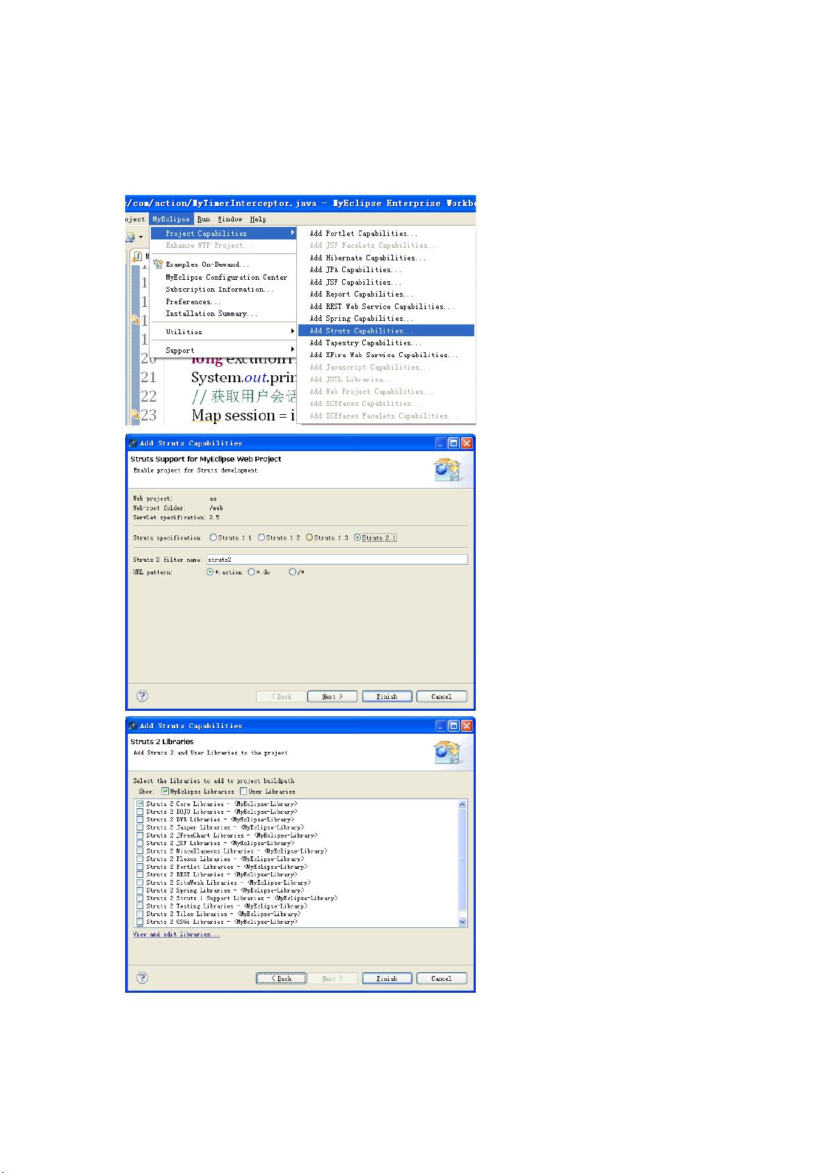
Task: Click the Java file icon on editor tab
Action: coord(137,256)
